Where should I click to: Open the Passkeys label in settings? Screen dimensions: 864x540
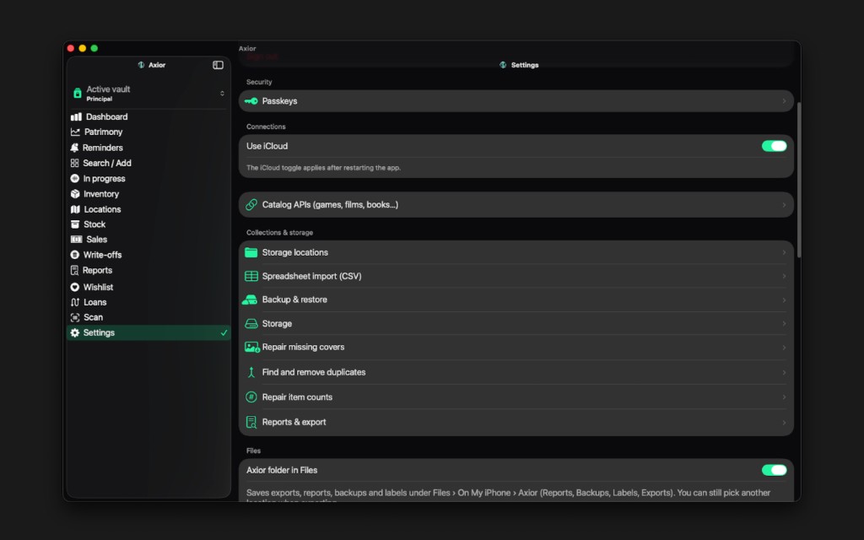point(279,101)
